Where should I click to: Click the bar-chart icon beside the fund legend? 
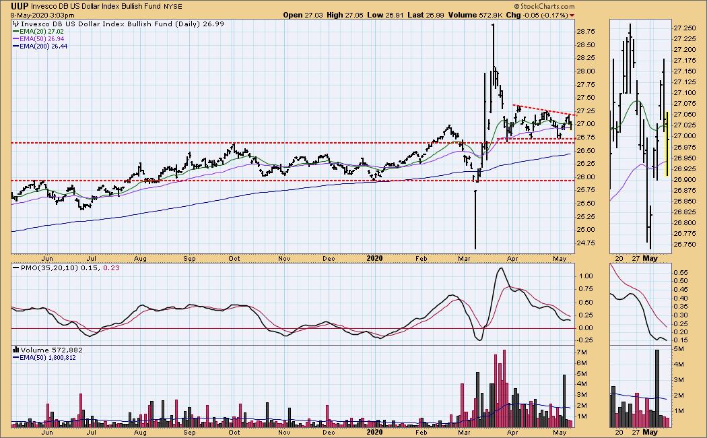tap(15, 24)
